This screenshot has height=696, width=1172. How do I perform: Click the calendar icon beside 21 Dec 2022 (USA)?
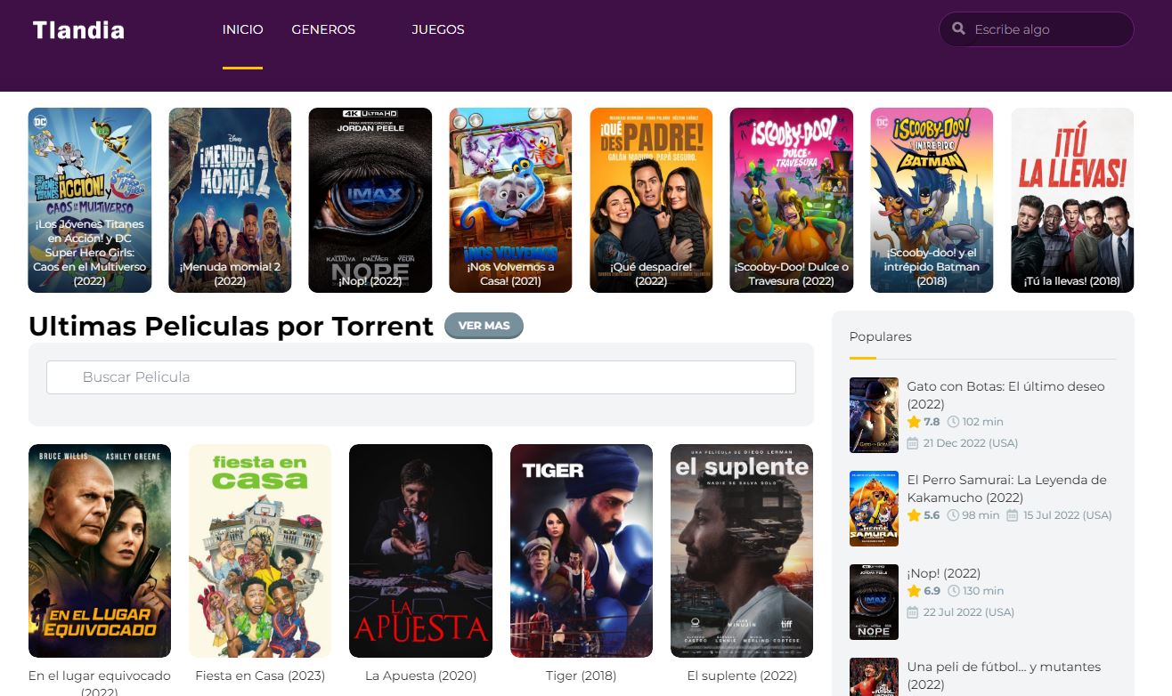[x=914, y=442]
